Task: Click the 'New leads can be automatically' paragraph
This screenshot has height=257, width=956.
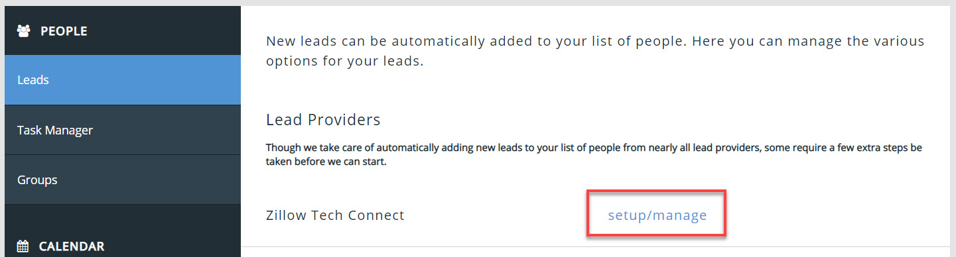Action: tap(595, 51)
